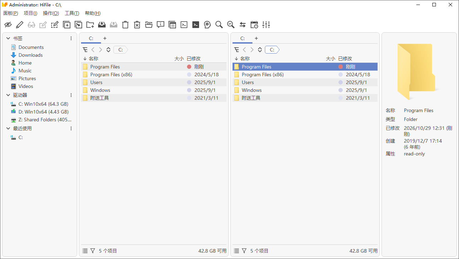Click the magnifier with lines icon
Image resolution: width=459 pixels, height=259 pixels.
tap(231, 24)
